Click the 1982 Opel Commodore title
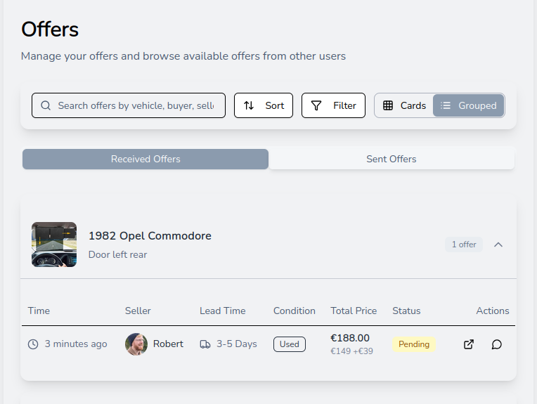Image resolution: width=537 pixels, height=404 pixels. pyautogui.click(x=150, y=236)
